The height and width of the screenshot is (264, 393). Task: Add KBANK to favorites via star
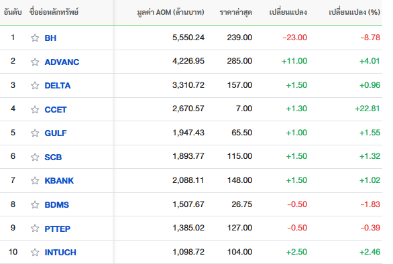[35, 181]
